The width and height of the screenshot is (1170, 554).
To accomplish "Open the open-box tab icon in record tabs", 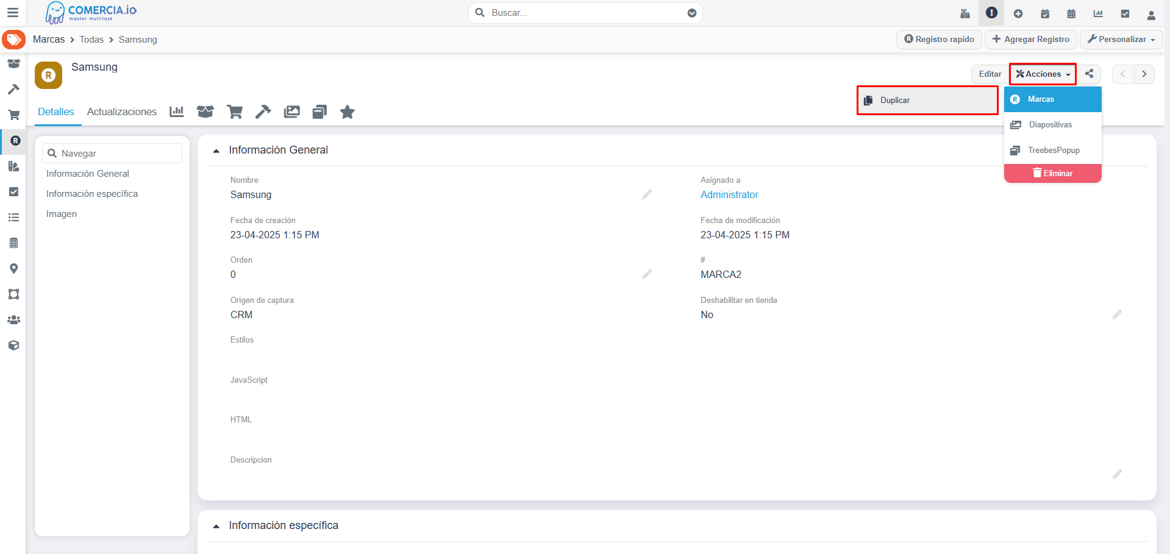I will pyautogui.click(x=205, y=112).
